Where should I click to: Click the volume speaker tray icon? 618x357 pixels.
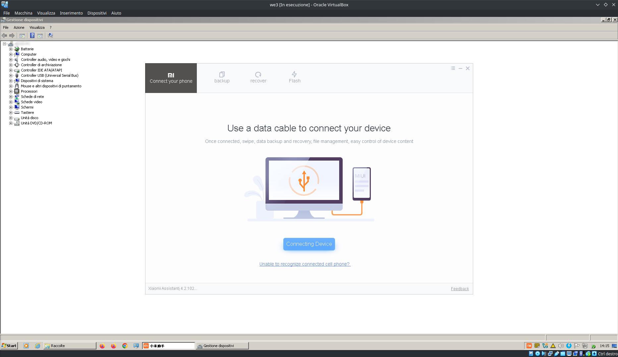(x=561, y=346)
